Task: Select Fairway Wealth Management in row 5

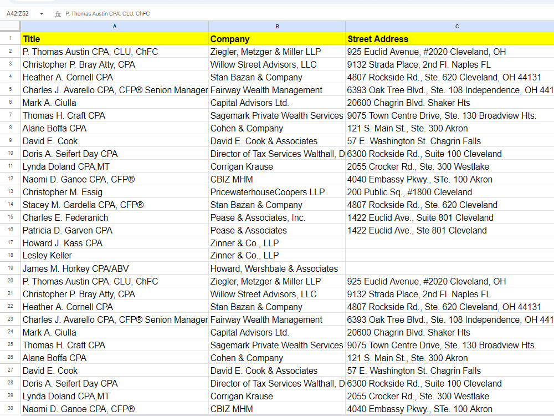Action: pyautogui.click(x=277, y=90)
